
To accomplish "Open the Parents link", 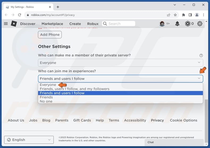I will coord(62,120).
